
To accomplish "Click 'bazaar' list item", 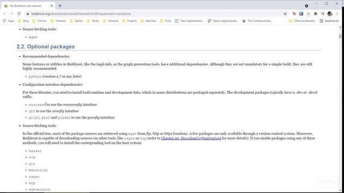I will point(35,151).
